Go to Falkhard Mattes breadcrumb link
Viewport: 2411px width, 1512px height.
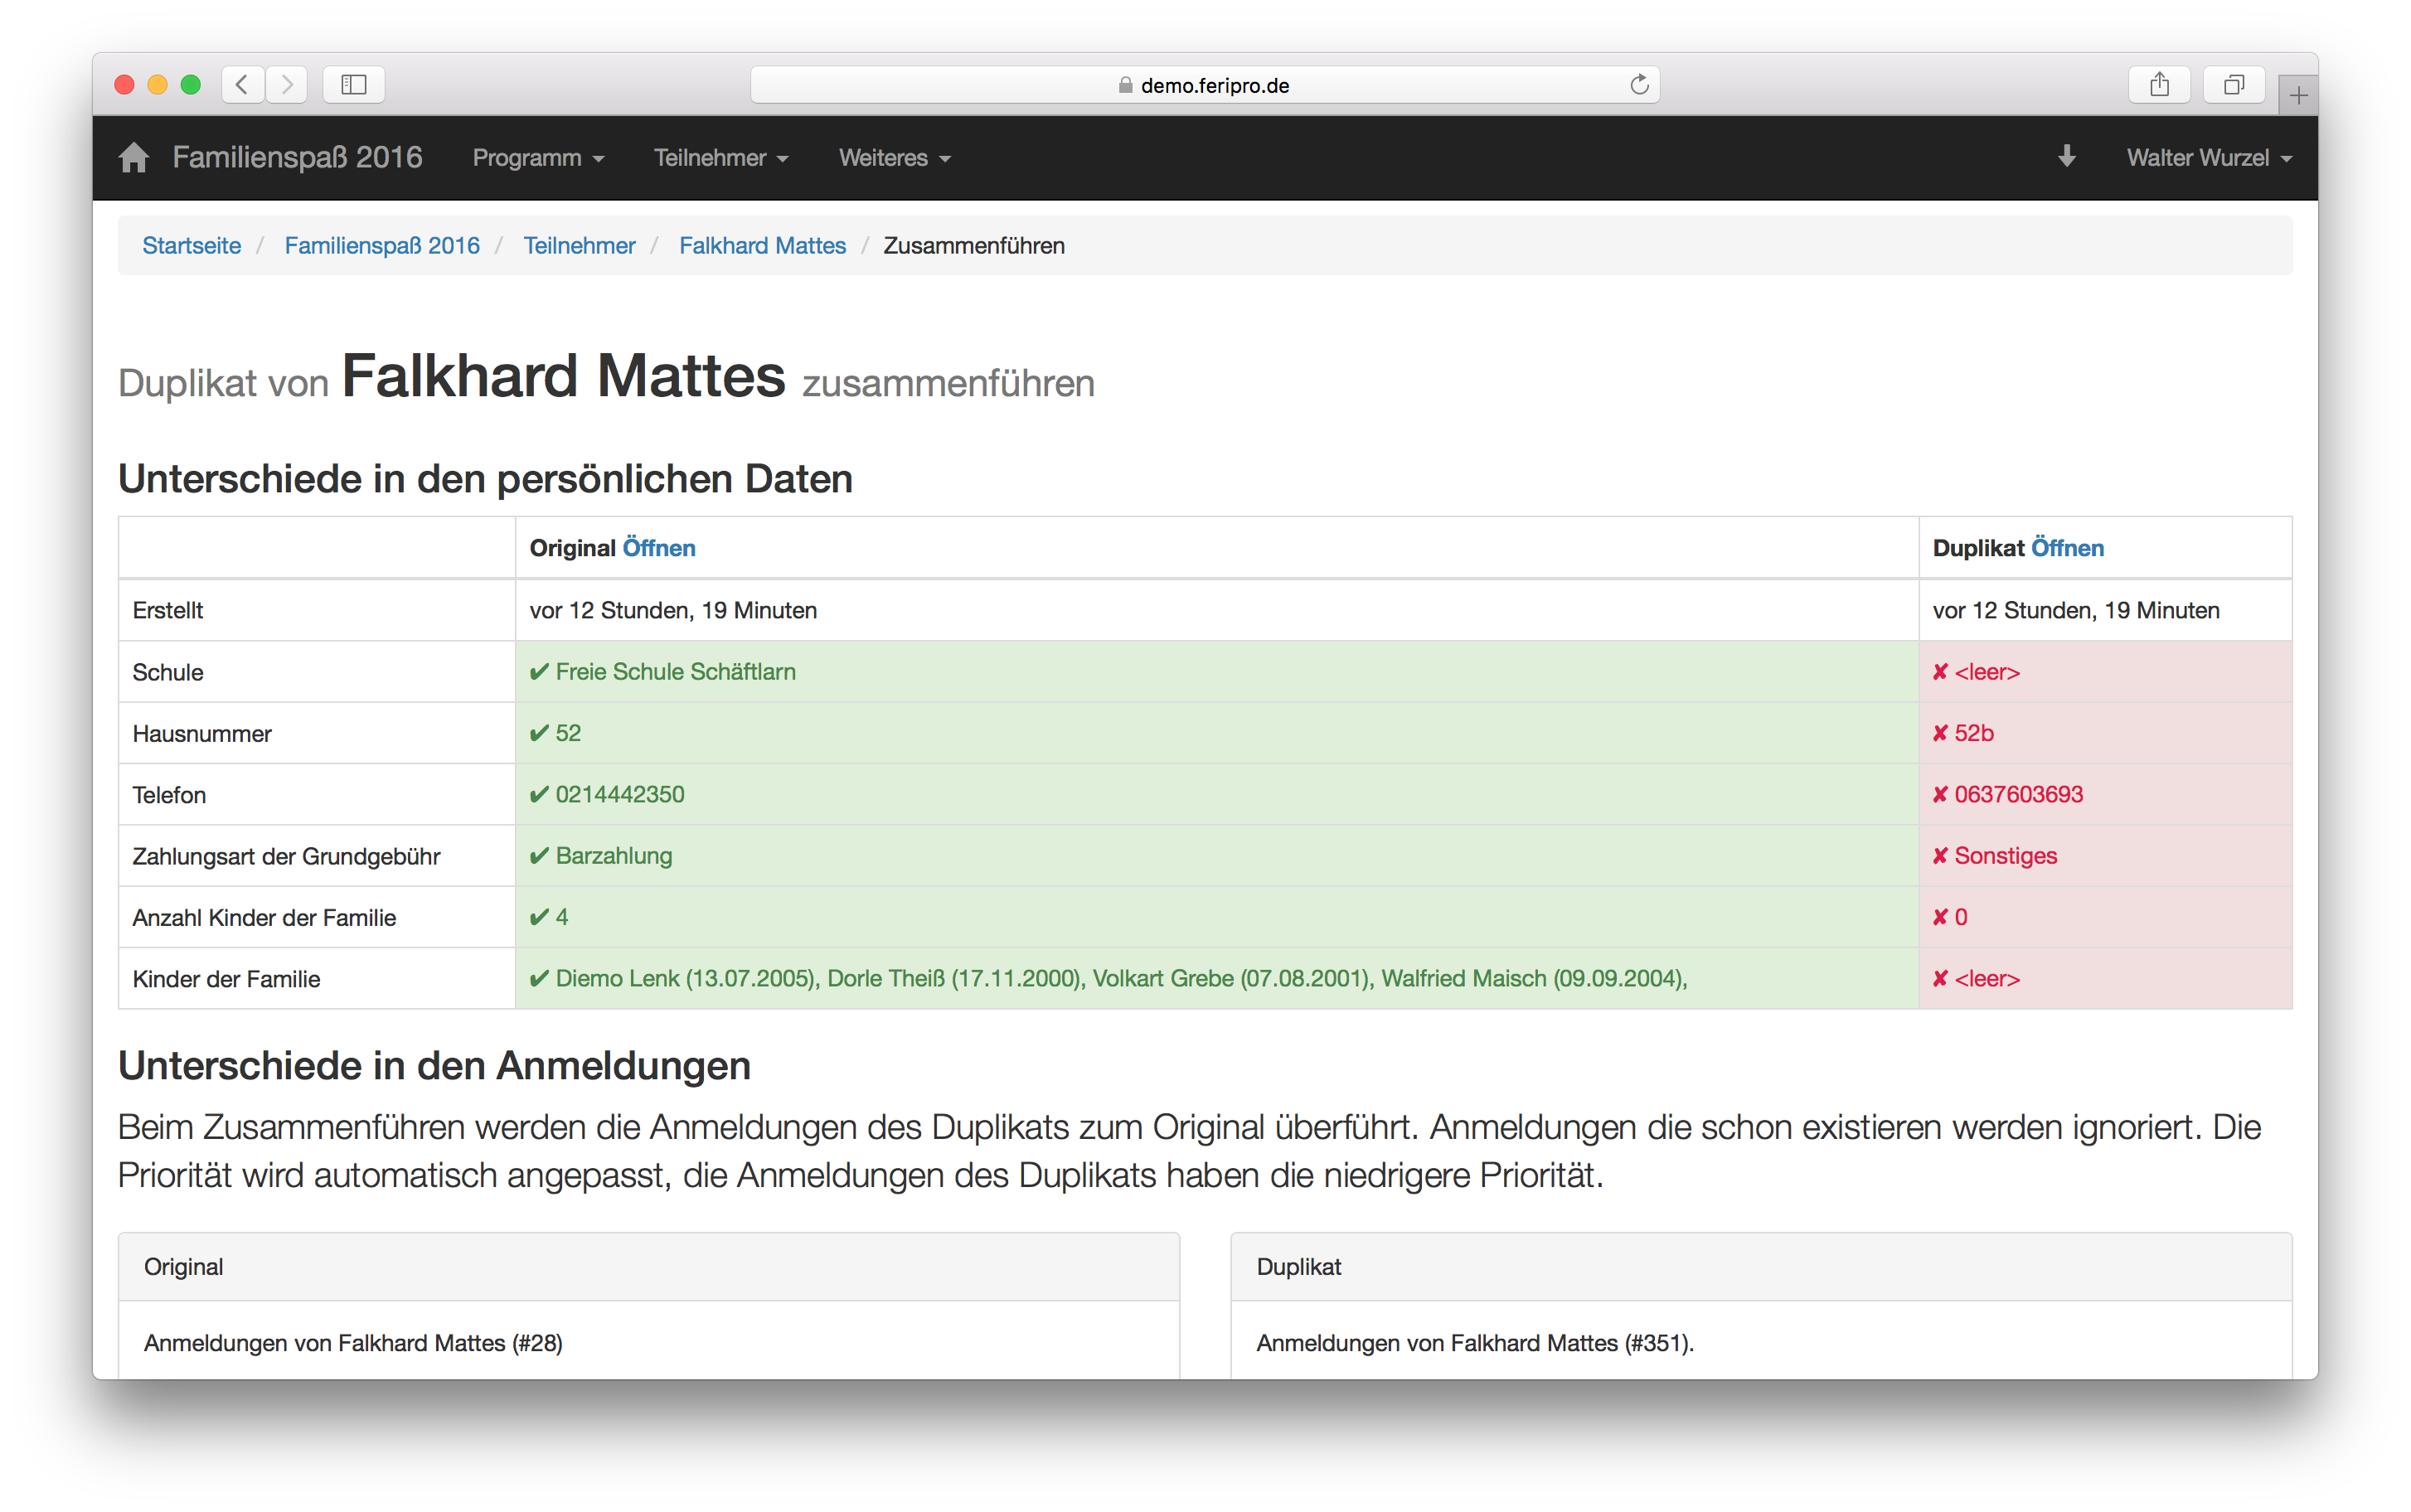pyautogui.click(x=762, y=246)
